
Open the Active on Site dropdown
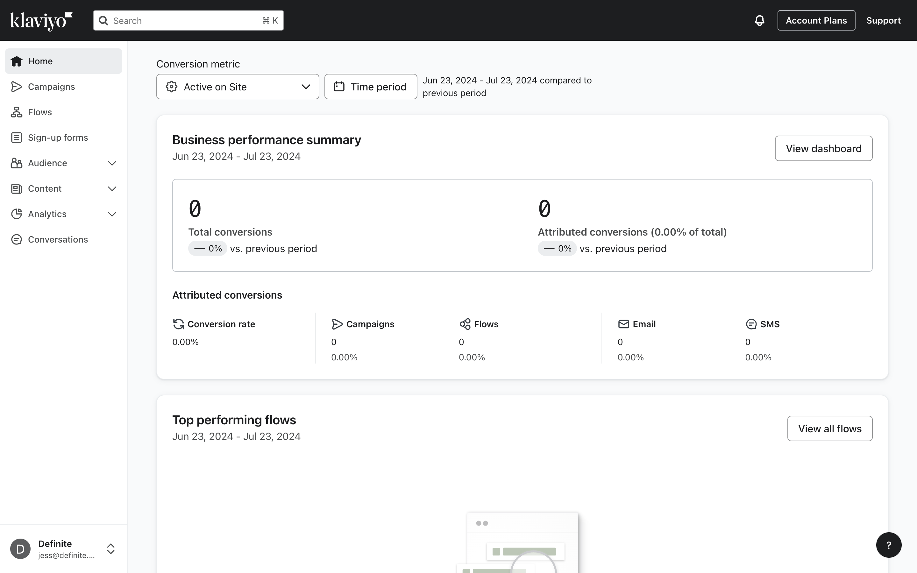(238, 87)
